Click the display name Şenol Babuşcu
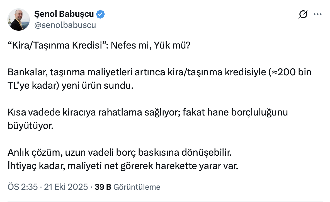The height and width of the screenshot is (202, 330). pos(64,14)
